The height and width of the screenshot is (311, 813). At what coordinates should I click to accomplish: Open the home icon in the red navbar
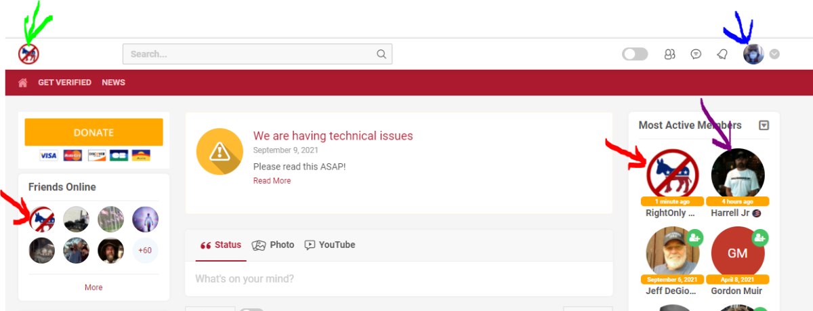[23, 83]
